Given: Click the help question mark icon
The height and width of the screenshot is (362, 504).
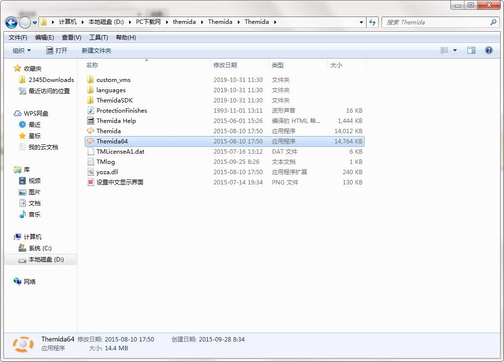Looking at the screenshot, I should (x=488, y=50).
